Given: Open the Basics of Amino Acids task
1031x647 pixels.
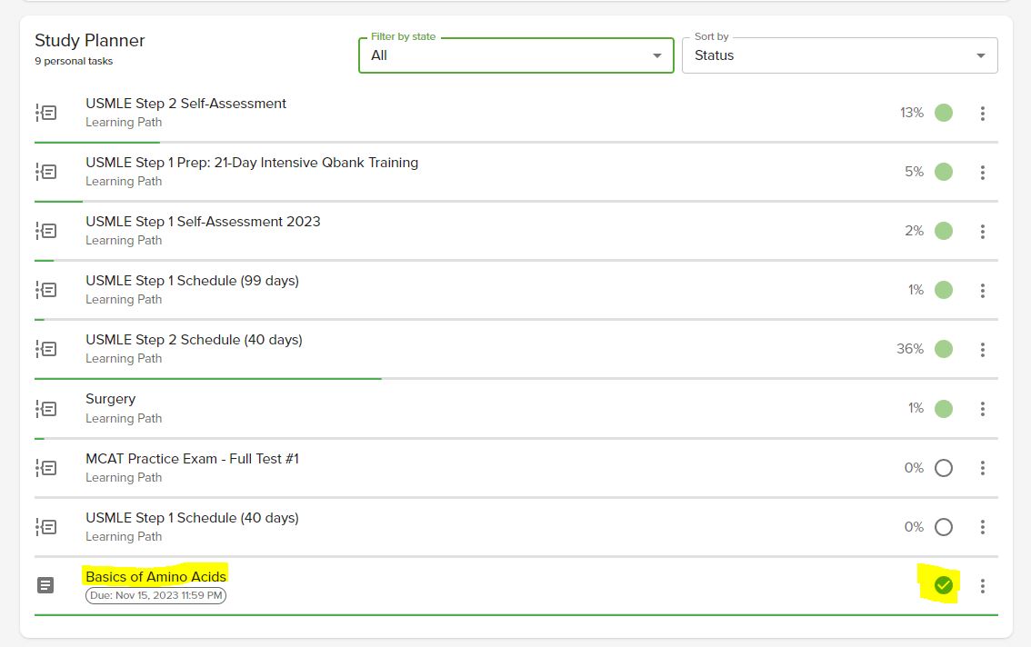Looking at the screenshot, I should click(155, 575).
